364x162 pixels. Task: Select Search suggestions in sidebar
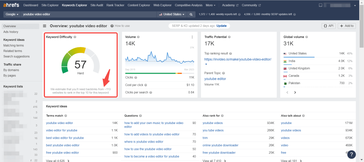[x=17, y=56]
